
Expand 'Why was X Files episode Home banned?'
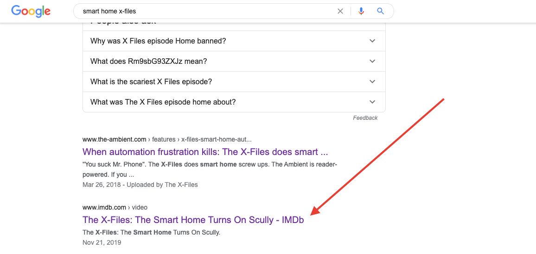pos(234,41)
